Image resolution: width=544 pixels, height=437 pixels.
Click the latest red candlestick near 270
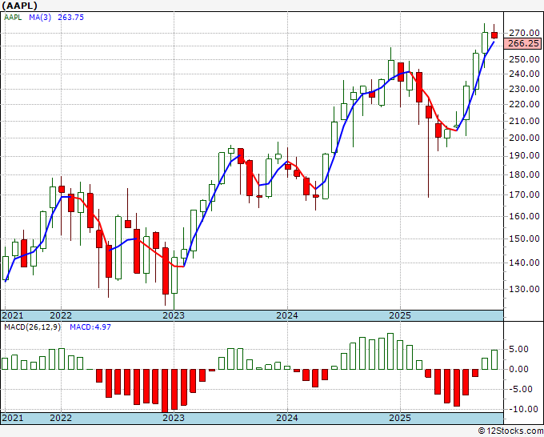click(x=494, y=34)
